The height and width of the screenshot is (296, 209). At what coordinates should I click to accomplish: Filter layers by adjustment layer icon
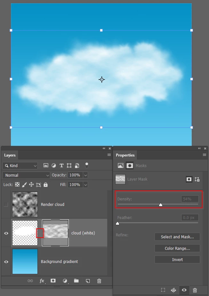54,165
